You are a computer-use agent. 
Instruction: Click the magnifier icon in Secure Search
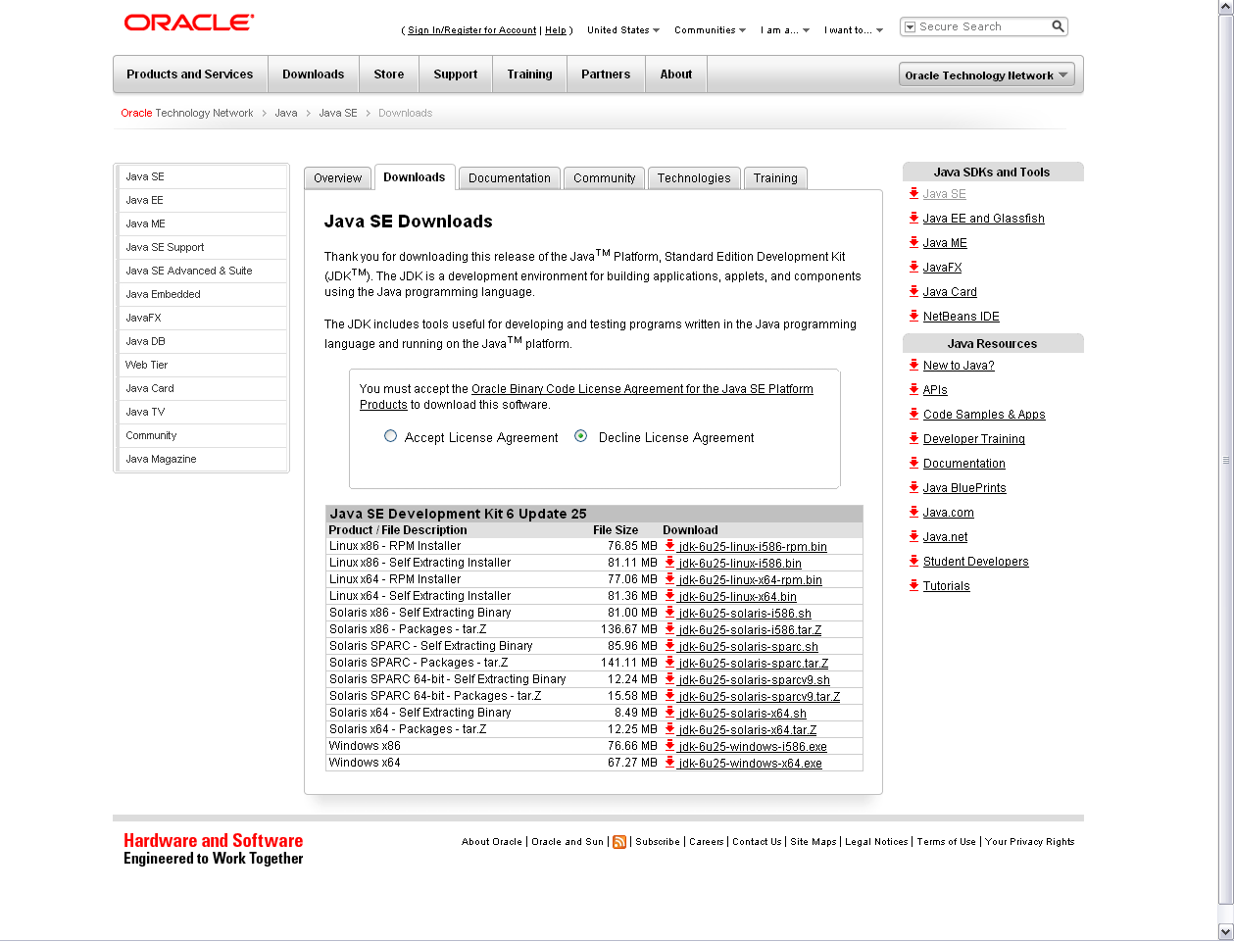(1058, 26)
